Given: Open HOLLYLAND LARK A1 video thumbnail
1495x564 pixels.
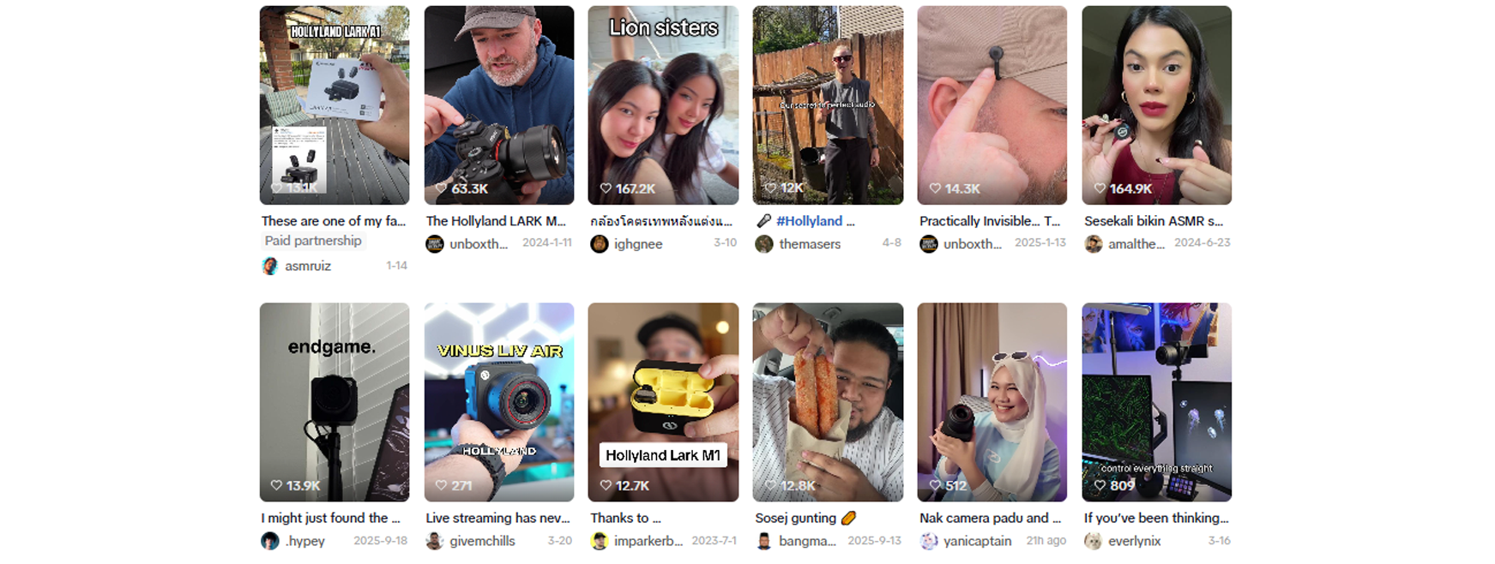Looking at the screenshot, I should [x=335, y=105].
